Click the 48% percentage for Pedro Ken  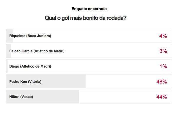[162, 81]
